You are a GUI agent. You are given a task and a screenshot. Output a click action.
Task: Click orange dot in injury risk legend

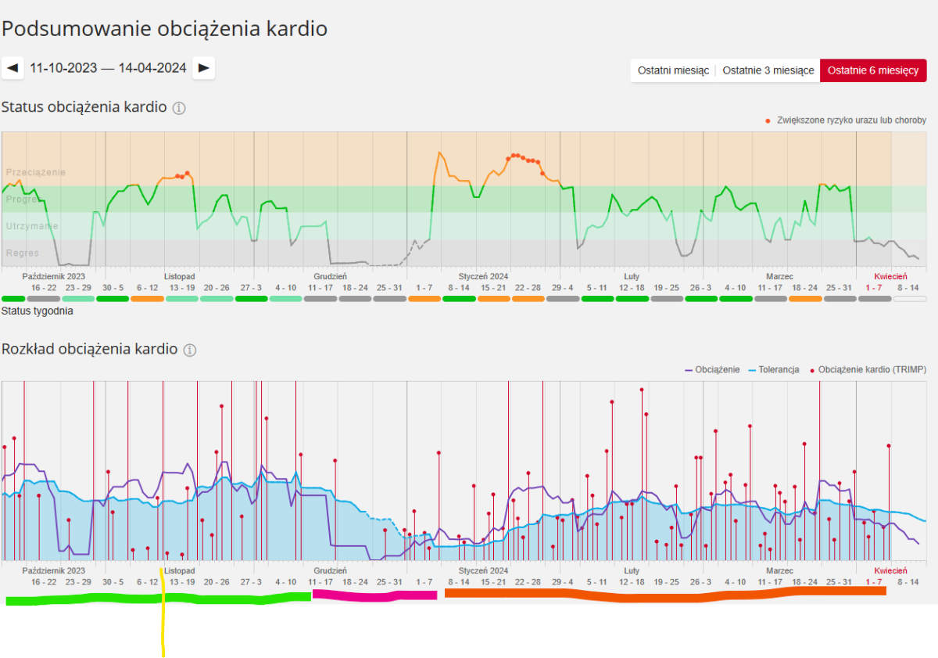pyautogui.click(x=768, y=120)
